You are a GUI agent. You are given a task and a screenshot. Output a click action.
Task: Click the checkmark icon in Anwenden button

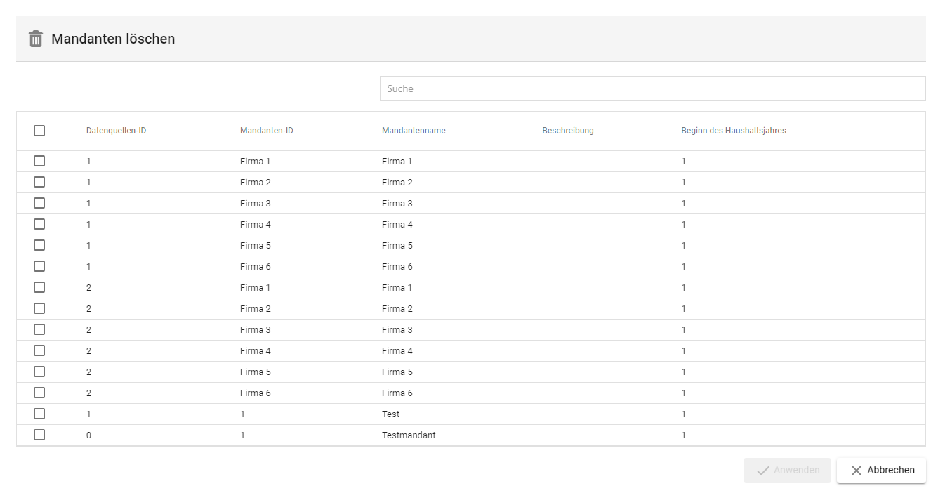point(762,471)
